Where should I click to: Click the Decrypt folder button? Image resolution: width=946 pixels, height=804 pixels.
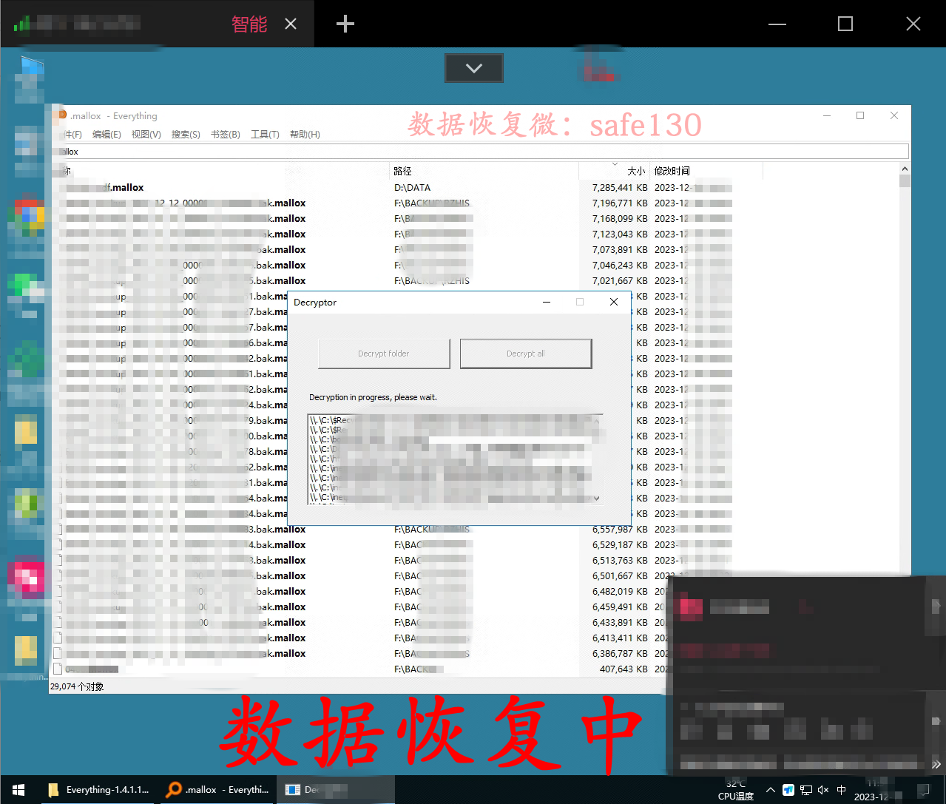coord(384,354)
